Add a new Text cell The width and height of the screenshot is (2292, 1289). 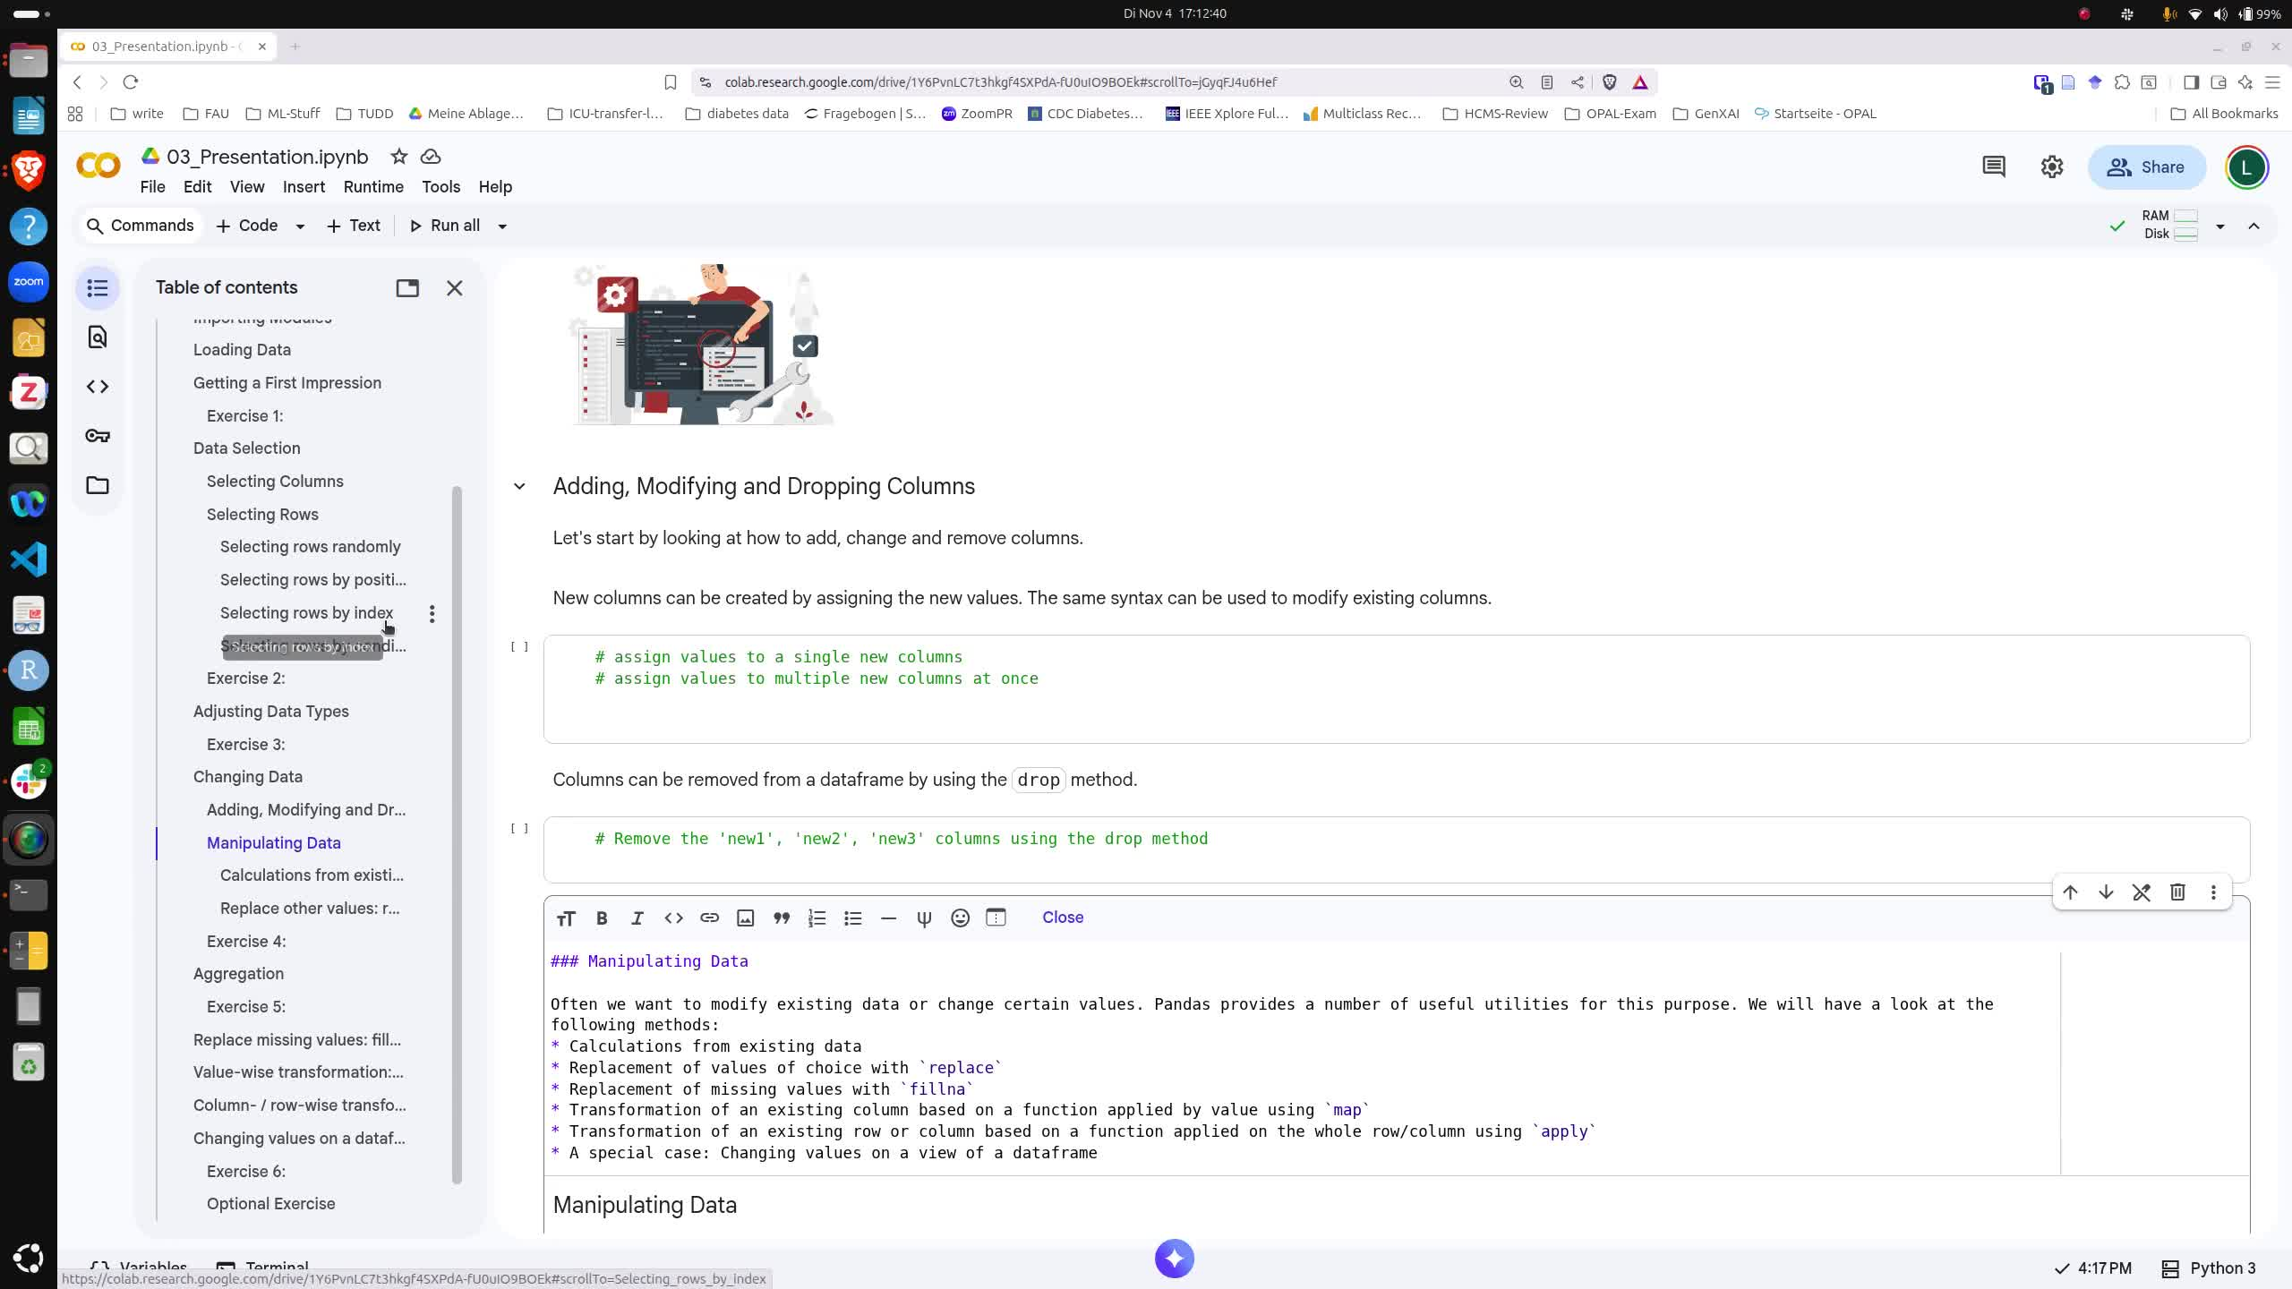353,226
